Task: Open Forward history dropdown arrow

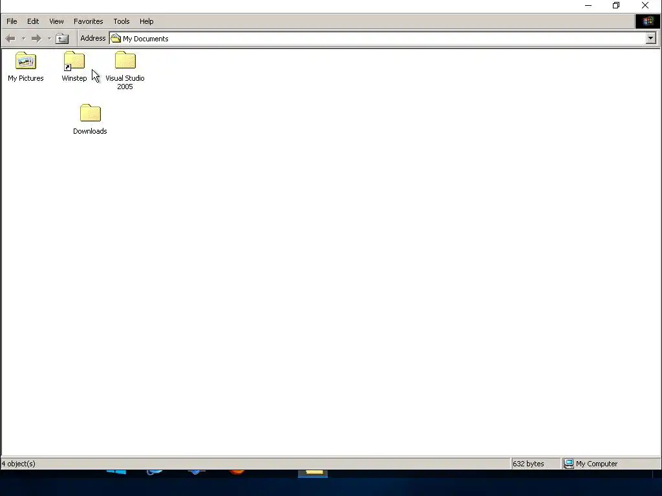Action: coord(49,39)
